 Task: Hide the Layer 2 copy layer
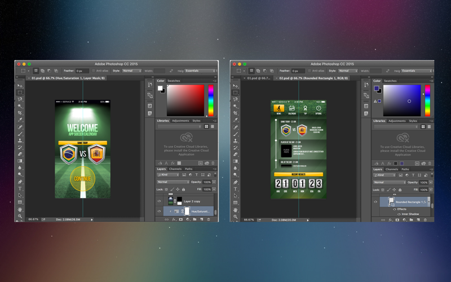(159, 201)
